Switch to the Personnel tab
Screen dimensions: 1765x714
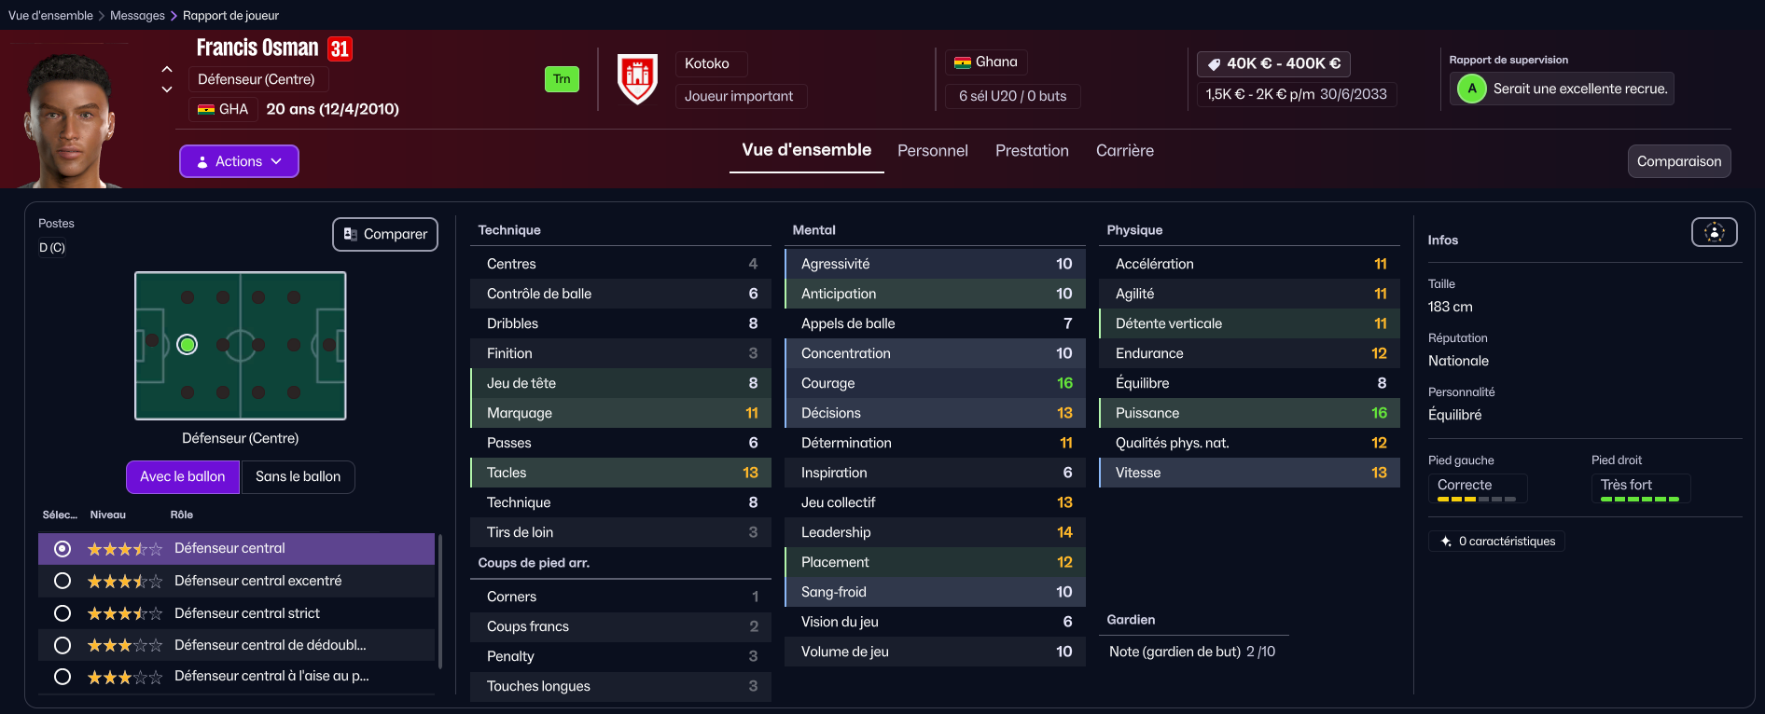[933, 150]
